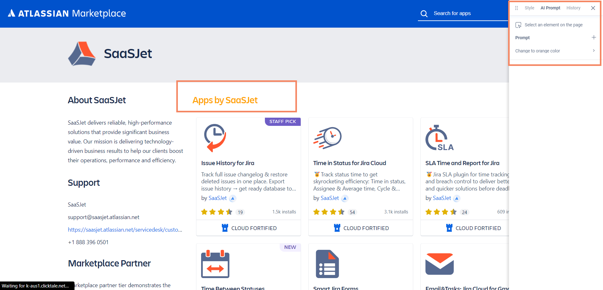The width and height of the screenshot is (603, 290).
Task: Open the Issue History for Jira app icon
Action: [x=215, y=138]
